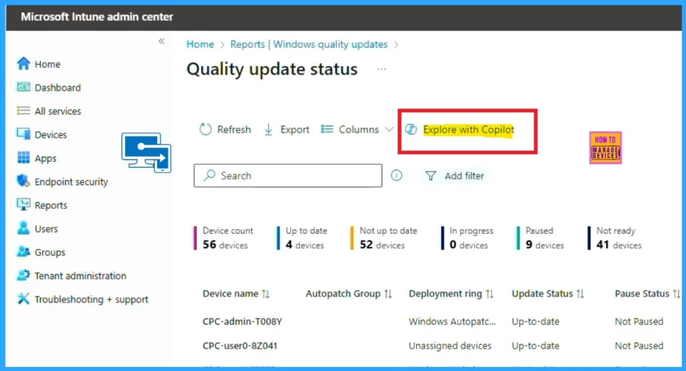Image resolution: width=686 pixels, height=371 pixels.
Task: Click the Copilot icon in the toolbar
Action: (x=411, y=129)
